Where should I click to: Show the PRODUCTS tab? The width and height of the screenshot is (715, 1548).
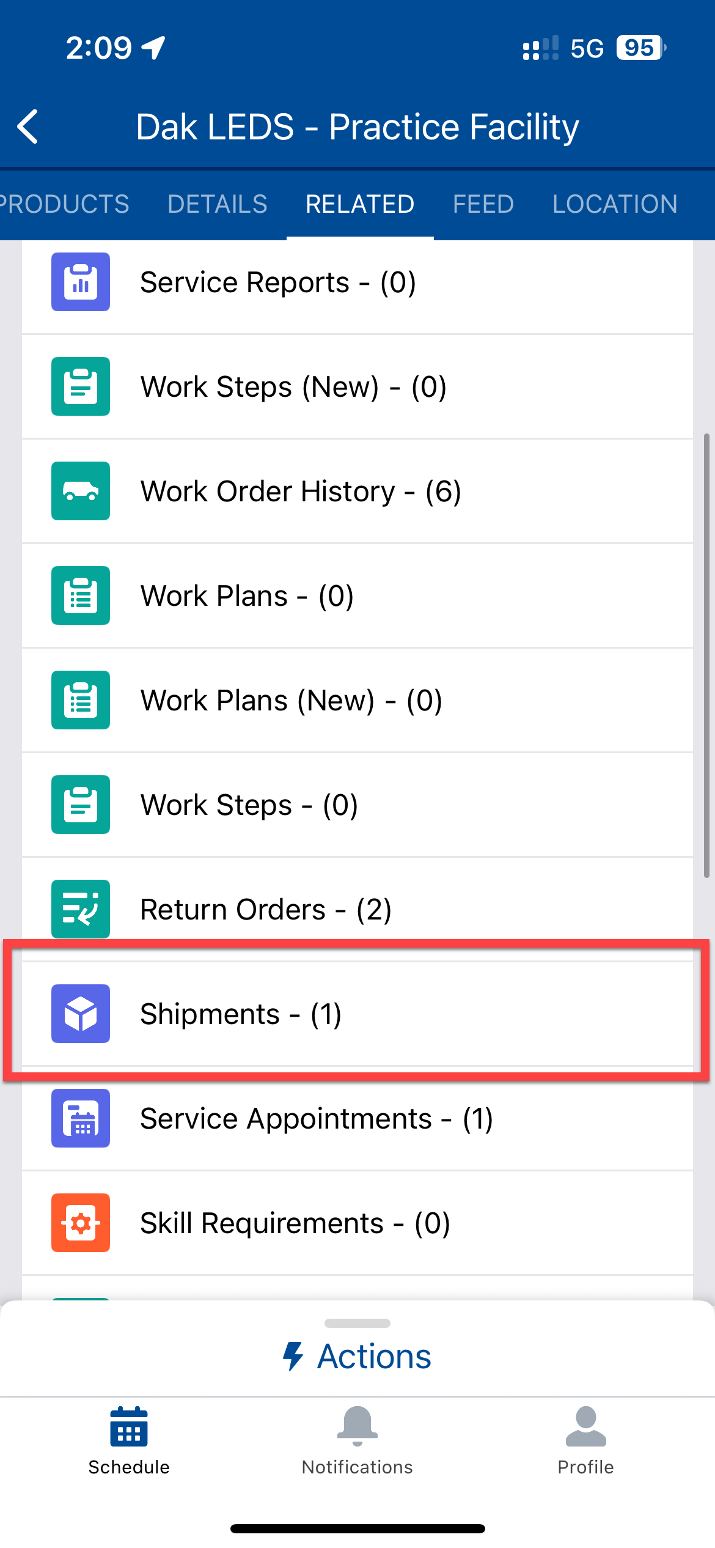(x=65, y=204)
